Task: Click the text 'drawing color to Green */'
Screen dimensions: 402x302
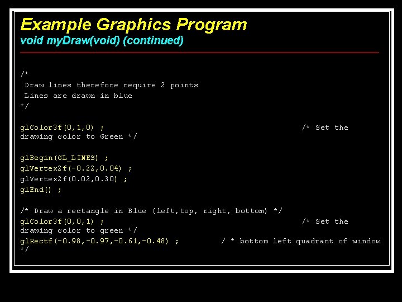Action: (79, 136)
